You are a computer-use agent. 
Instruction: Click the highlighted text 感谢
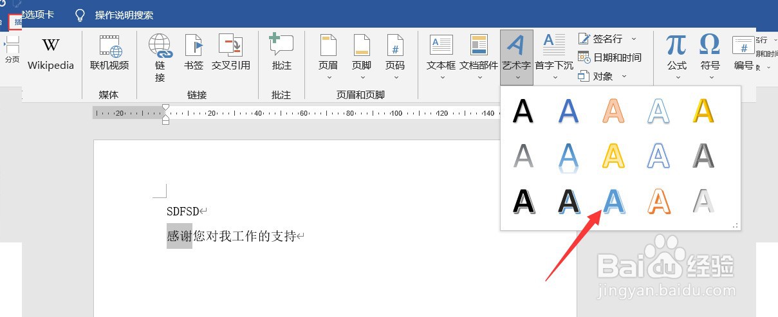point(180,236)
